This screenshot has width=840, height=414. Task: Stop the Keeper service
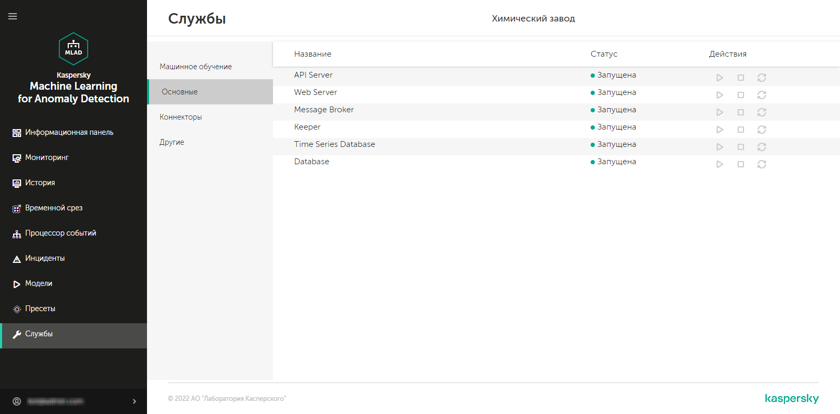coord(741,130)
